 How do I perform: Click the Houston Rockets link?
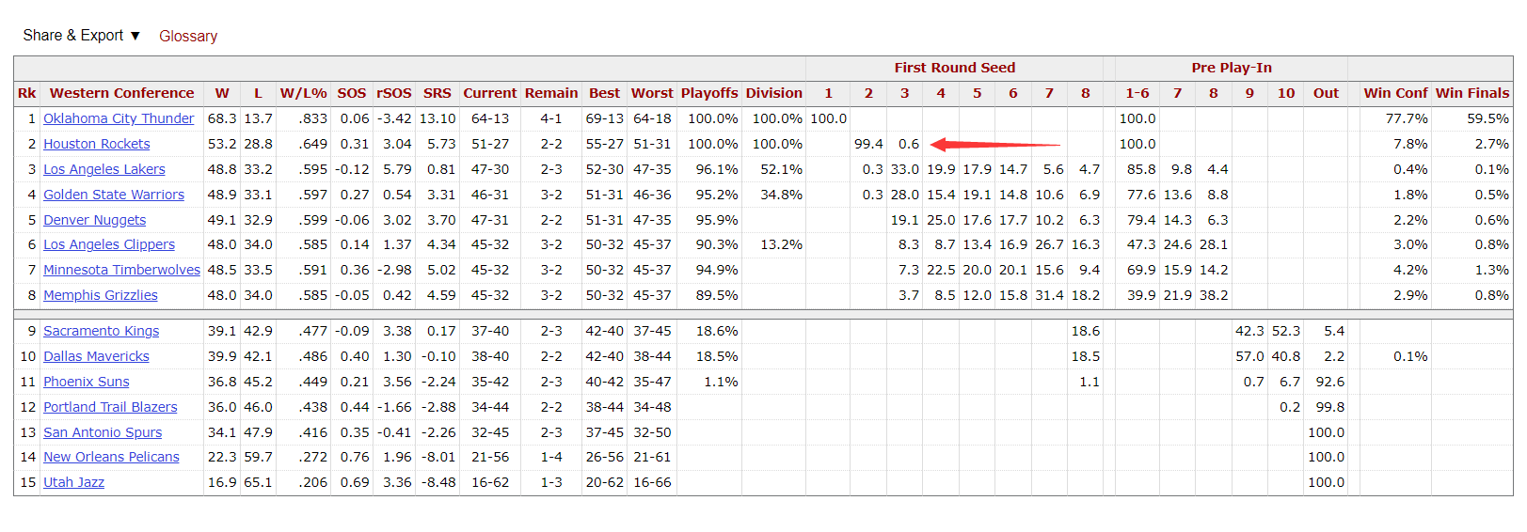point(97,144)
